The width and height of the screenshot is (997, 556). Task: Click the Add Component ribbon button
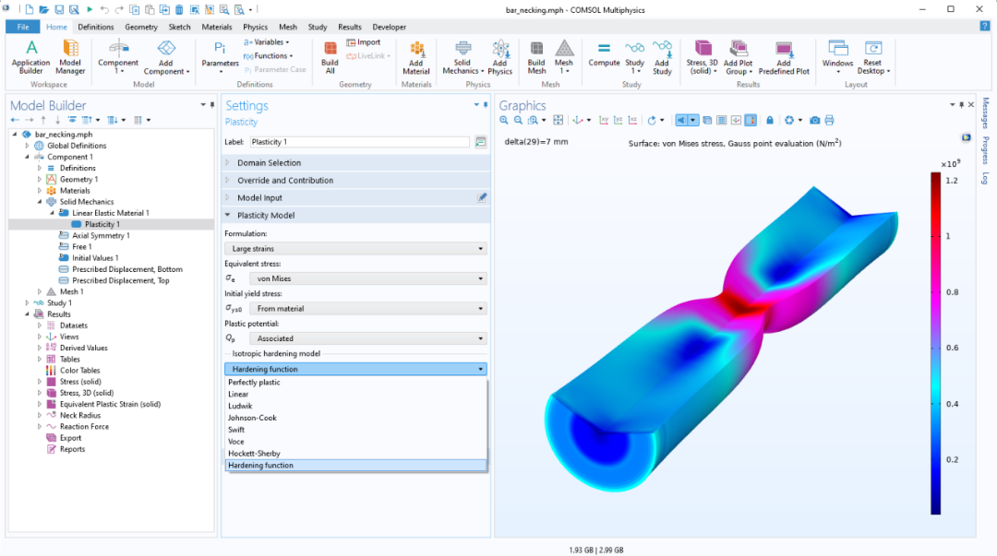pos(166,57)
